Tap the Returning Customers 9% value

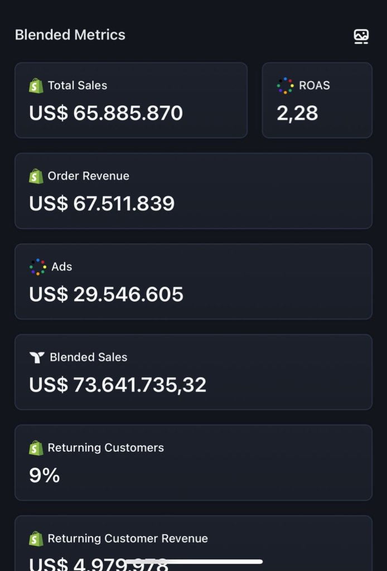[x=45, y=475]
